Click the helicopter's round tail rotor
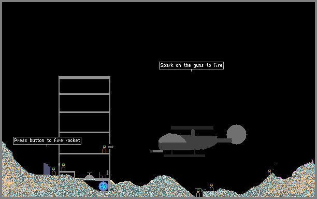The image size is (317, 199). click(236, 135)
